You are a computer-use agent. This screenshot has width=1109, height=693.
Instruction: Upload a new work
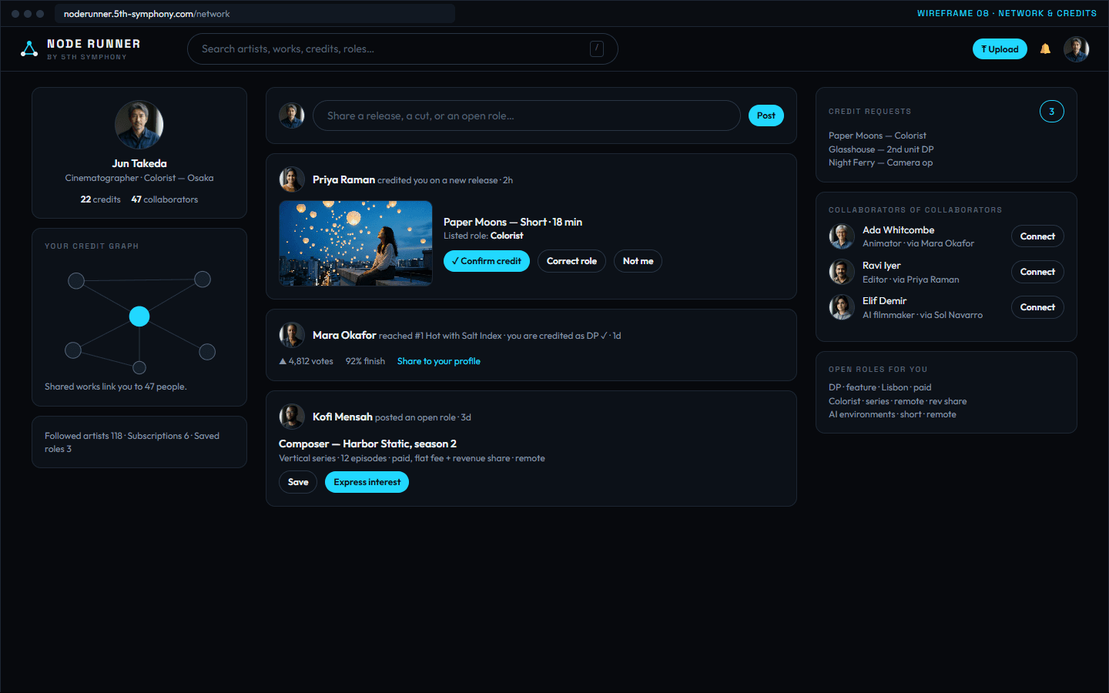point(1000,49)
